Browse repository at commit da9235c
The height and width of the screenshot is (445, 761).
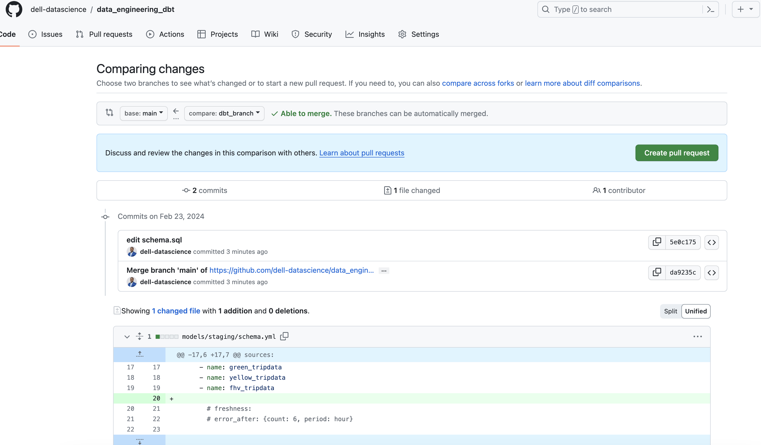coord(711,272)
